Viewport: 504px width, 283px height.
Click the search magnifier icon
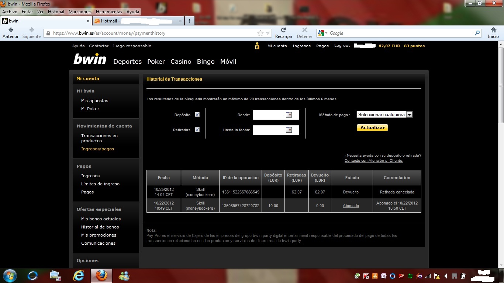click(477, 33)
